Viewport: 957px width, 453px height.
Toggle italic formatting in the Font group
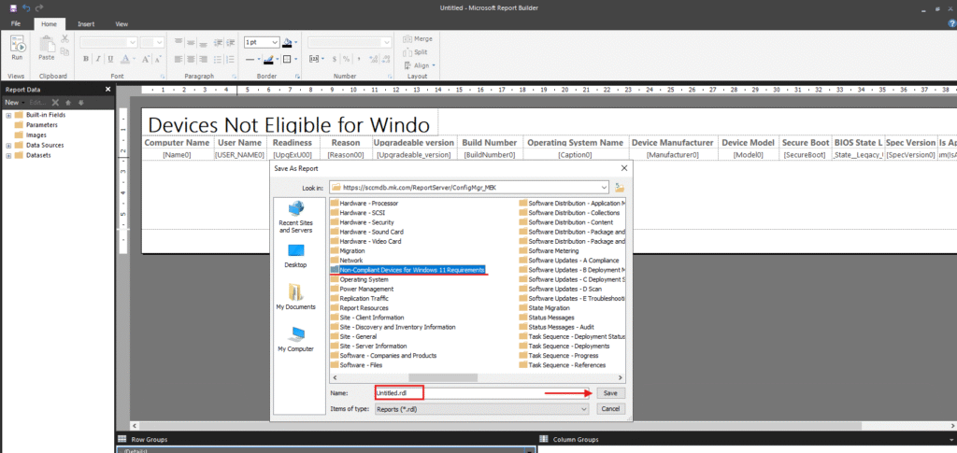[x=98, y=59]
